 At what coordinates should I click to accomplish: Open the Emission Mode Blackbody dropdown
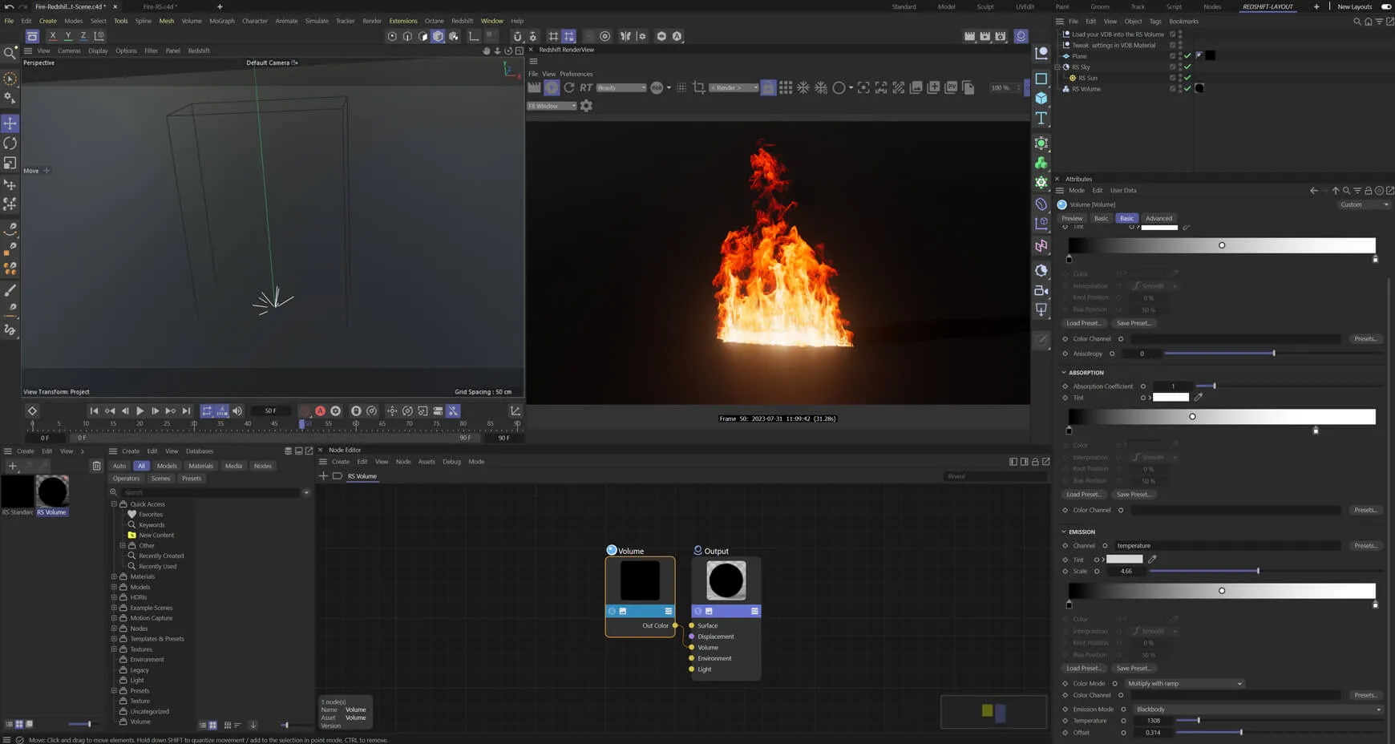[x=1256, y=710]
